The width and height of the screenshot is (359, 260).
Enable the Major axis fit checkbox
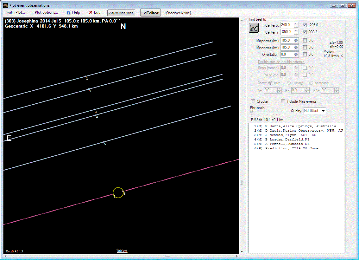point(305,40)
